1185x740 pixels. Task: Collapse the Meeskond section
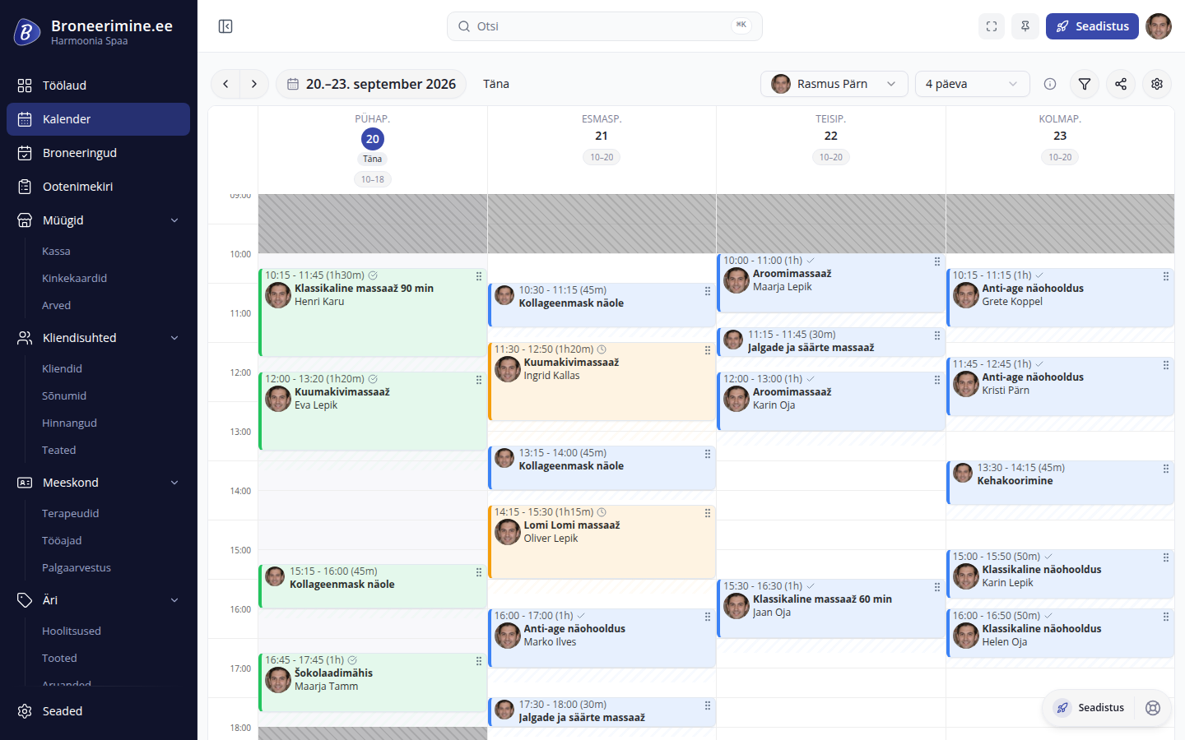point(174,483)
